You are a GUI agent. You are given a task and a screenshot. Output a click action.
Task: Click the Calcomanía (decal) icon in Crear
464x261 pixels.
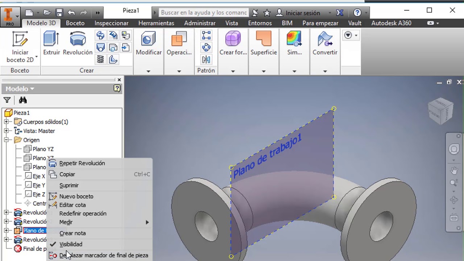point(126,35)
